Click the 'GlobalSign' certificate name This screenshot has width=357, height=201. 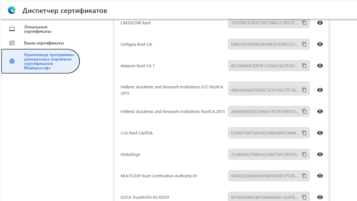tap(130, 154)
